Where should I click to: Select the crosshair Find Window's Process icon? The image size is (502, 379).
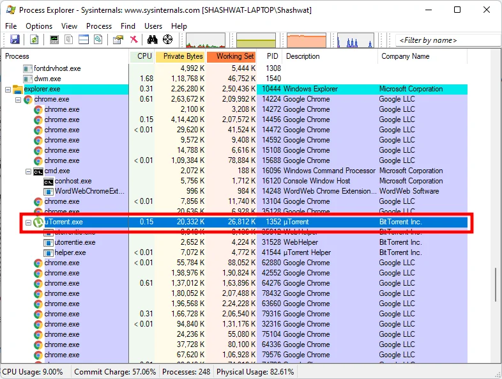pos(168,40)
